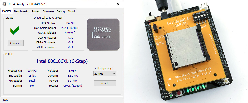The image size is (248, 103).
Task: Click the 'Bus Width:' label
Action: pyautogui.click(x=15, y=76)
